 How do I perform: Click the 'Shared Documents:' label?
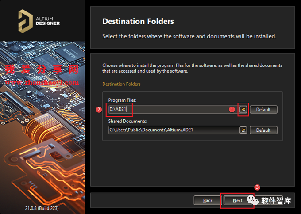click(127, 121)
